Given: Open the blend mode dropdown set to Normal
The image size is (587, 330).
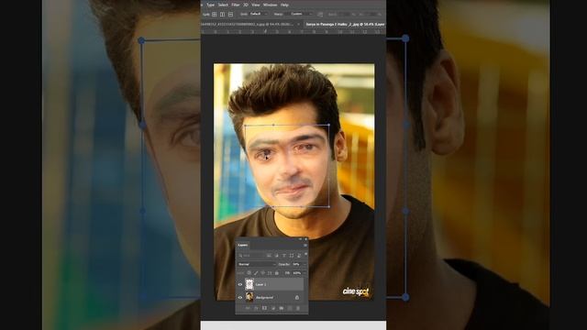Looking at the screenshot, I should [256, 264].
